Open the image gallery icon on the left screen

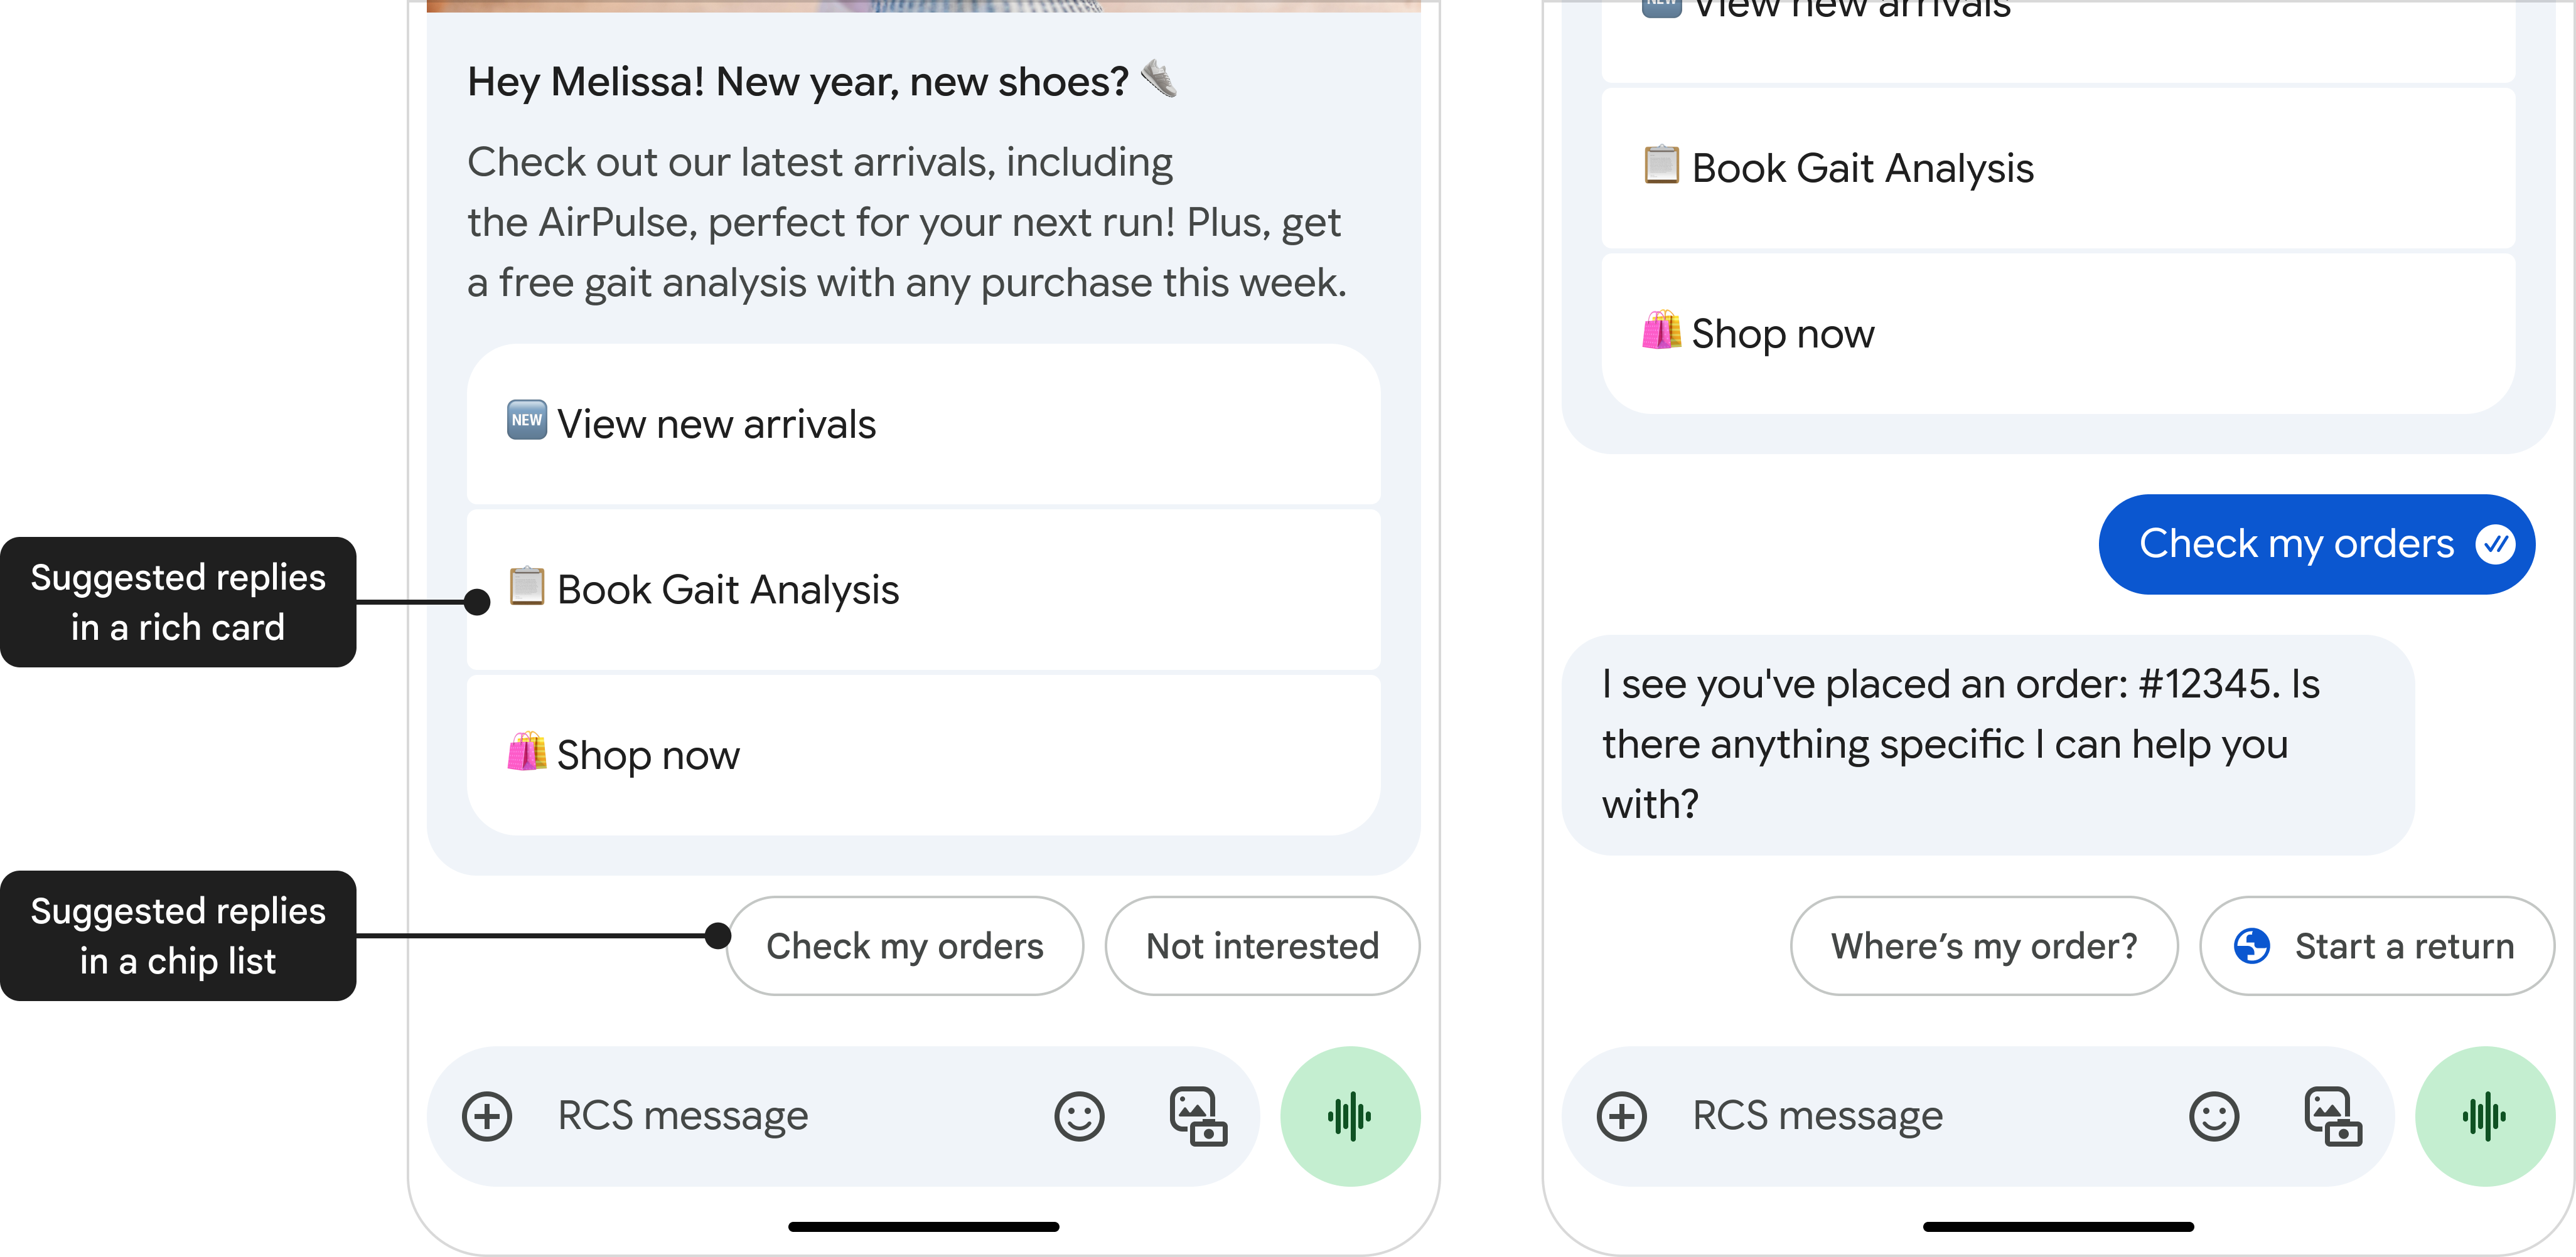(1195, 1116)
